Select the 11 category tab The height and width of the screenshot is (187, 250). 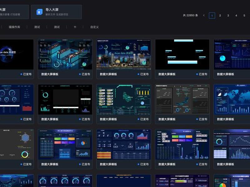pos(75,27)
